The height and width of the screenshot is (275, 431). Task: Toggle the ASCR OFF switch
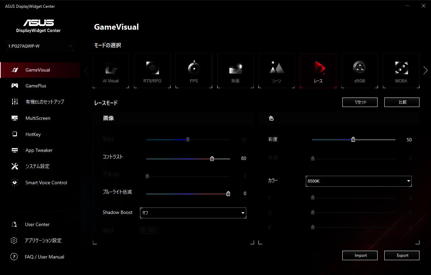pos(149,230)
